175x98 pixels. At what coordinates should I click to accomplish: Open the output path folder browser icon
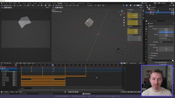click(173, 60)
